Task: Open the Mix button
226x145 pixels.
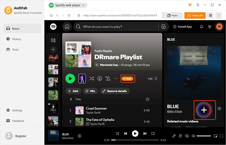Action: click(90, 91)
